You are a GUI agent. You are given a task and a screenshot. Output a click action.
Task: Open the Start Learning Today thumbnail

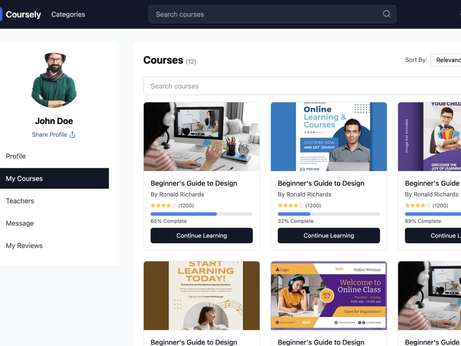coord(201,295)
